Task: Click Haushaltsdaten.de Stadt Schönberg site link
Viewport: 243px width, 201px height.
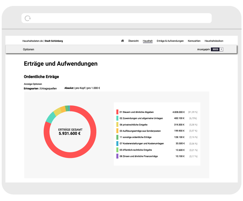Action: (43, 41)
